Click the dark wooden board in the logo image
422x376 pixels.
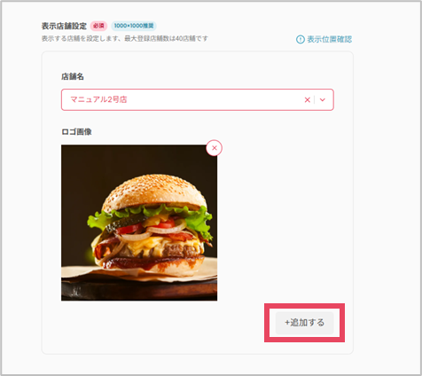[x=139, y=291]
